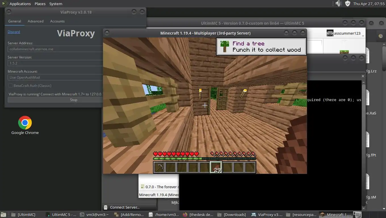Open the Minecraft window menu button
This screenshot has width=386, height=218.
coord(108,33)
